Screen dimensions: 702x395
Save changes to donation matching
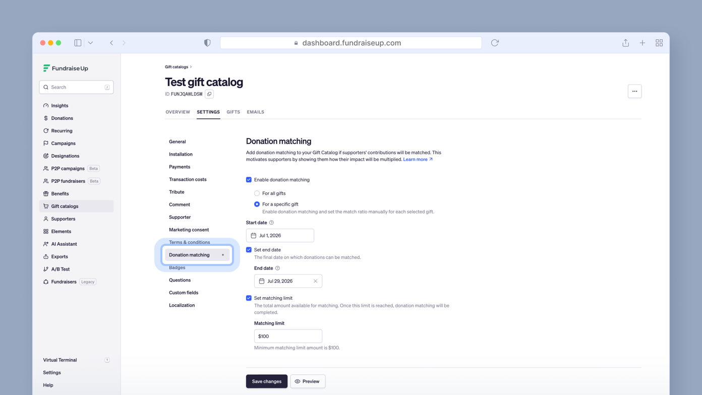267,381
